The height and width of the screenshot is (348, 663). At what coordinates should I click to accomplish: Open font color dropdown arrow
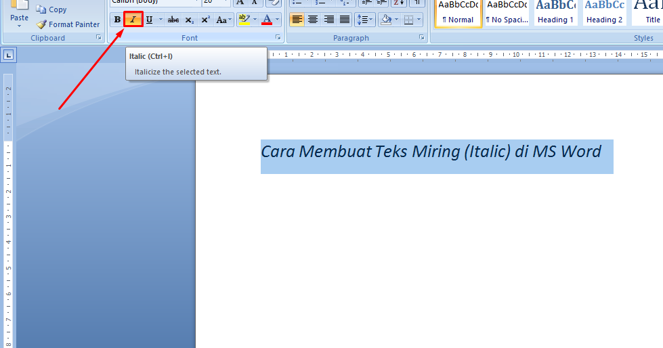coord(278,20)
